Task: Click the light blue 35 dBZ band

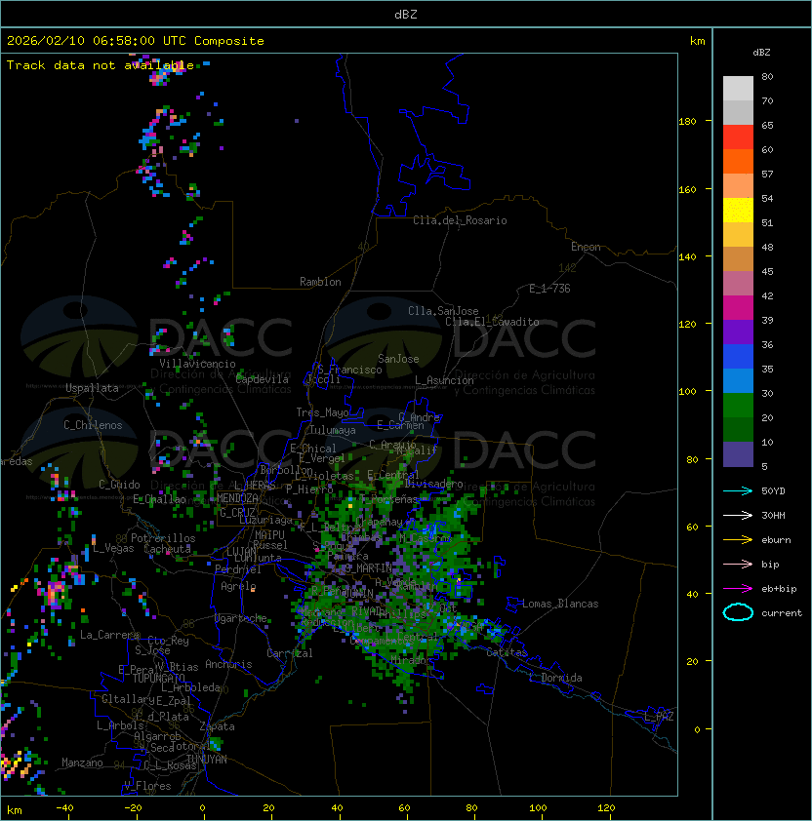Action: 738,380
